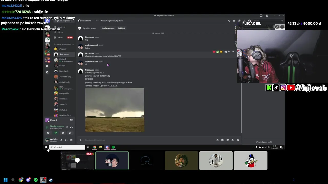This screenshot has width=328, height=184.
Task: Open the draqla direct message
Action: point(64,65)
